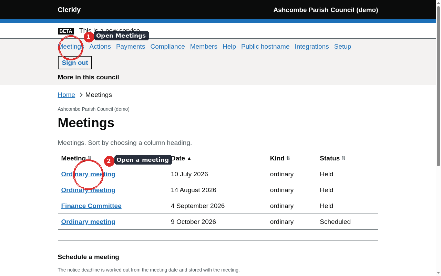Open the Compliance page
Viewport: 441px width, 276px height.
(x=167, y=47)
